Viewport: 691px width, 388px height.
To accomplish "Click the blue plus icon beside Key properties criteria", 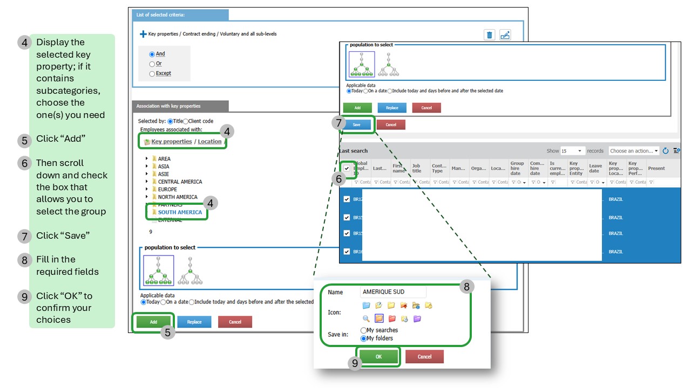I will click(x=143, y=34).
